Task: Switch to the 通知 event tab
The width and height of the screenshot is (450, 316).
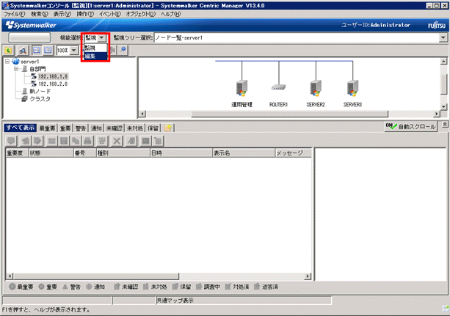Action: 96,128
